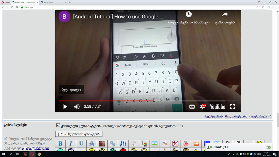The width and height of the screenshot is (279, 157).
Task: Open the browser downloads icon
Action: [276, 7]
